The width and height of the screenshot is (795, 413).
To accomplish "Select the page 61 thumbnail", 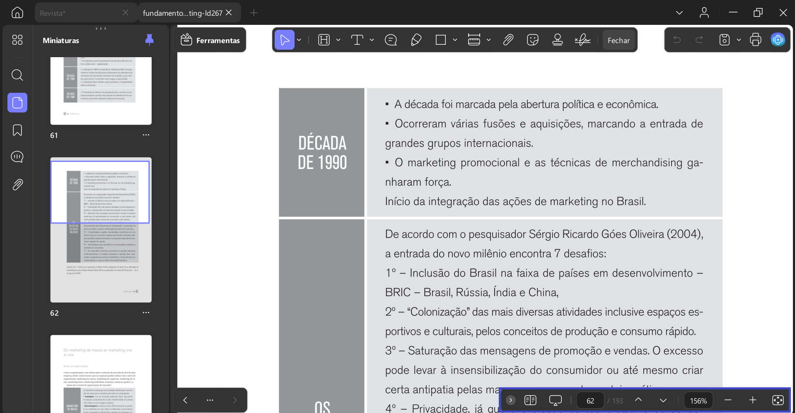I will [x=101, y=90].
